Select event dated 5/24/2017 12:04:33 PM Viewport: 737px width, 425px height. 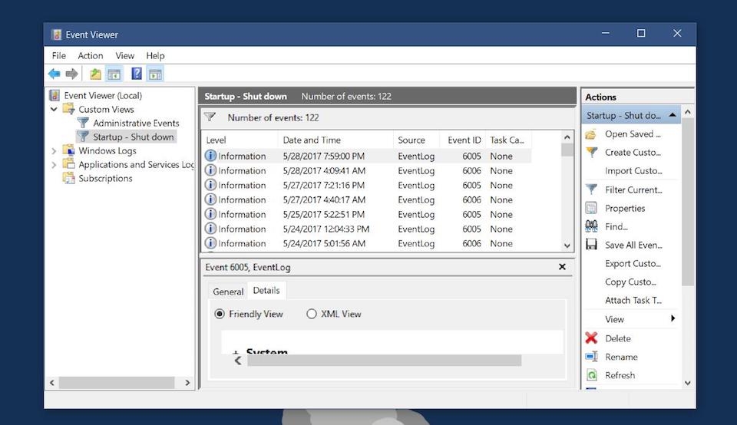tap(367, 229)
